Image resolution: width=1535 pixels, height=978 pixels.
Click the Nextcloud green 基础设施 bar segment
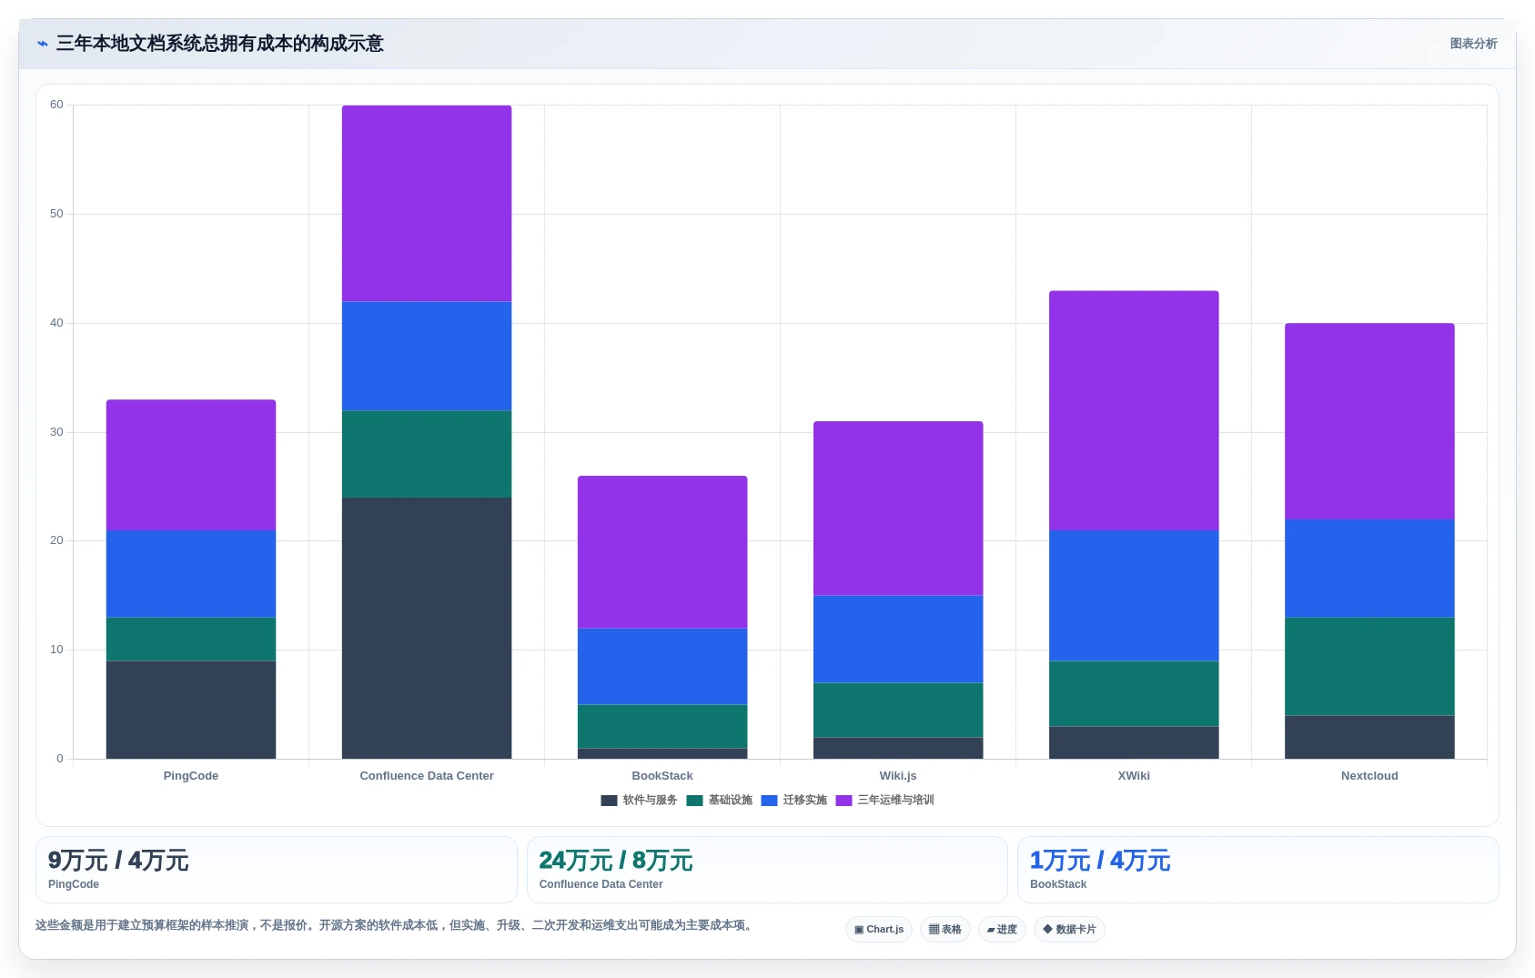pyautogui.click(x=1369, y=666)
